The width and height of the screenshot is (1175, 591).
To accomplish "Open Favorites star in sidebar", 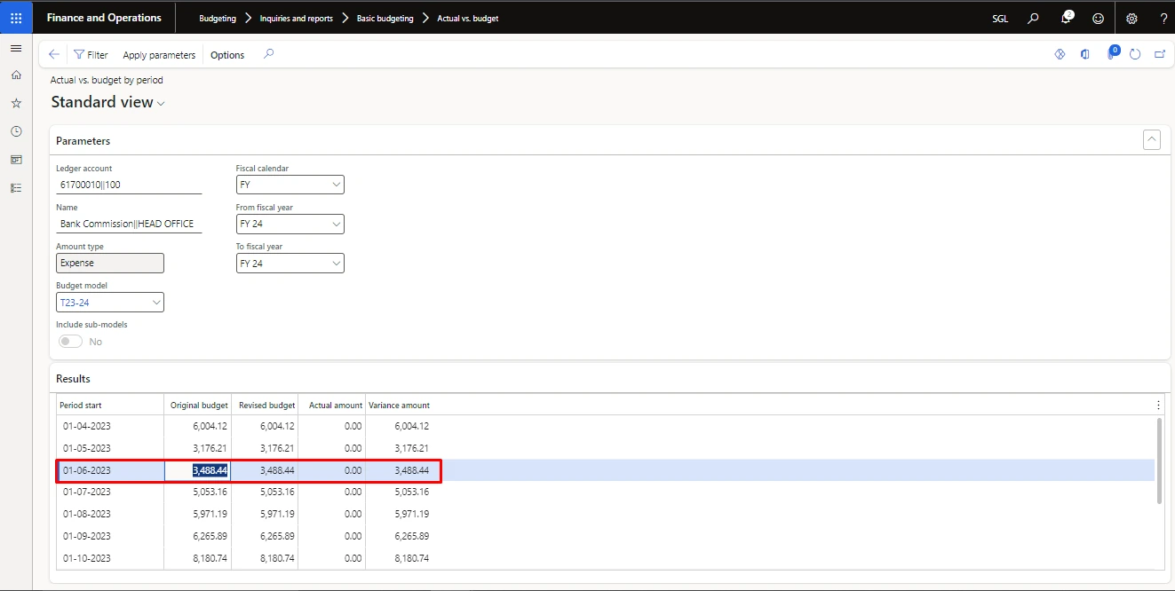I will coord(16,104).
